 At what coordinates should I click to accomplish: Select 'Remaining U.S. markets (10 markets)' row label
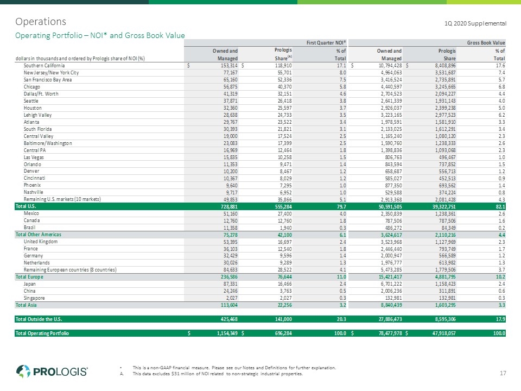(62, 199)
